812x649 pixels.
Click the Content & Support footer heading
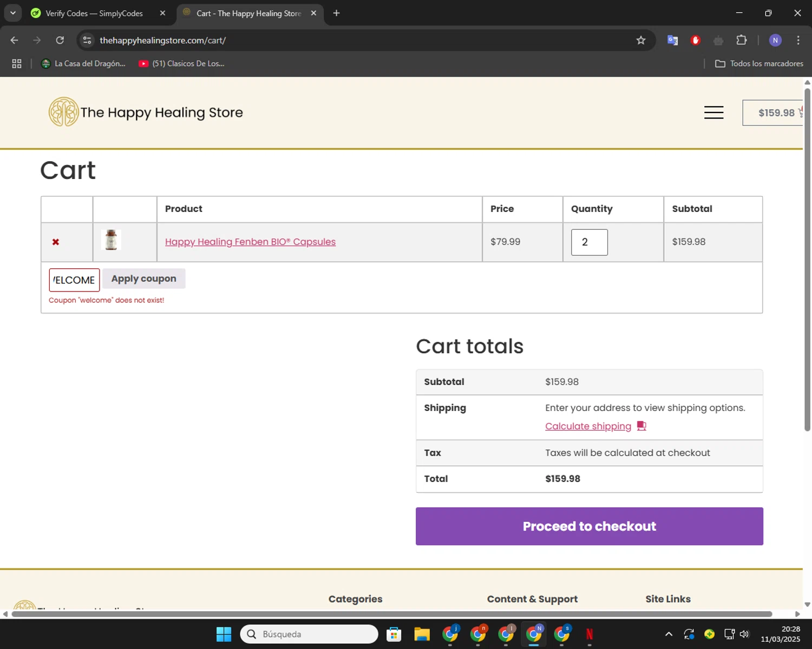532,599
